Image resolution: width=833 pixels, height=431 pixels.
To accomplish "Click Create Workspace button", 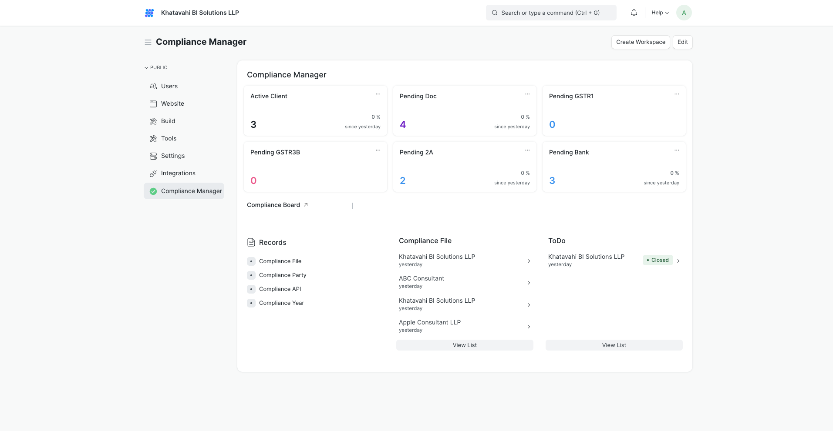I will tap(641, 42).
